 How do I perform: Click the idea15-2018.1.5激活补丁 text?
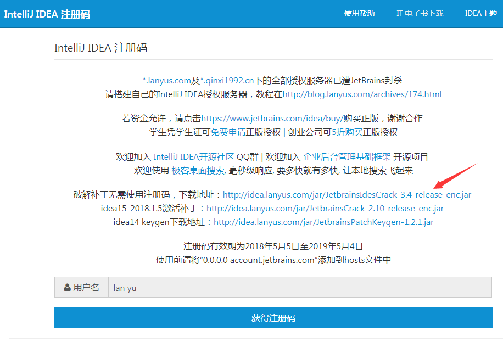(149, 209)
